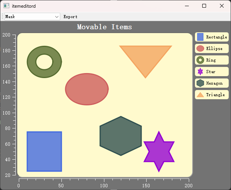Select the blue rectangle on the canvas
Screen dimensions: 231x190
(45, 152)
